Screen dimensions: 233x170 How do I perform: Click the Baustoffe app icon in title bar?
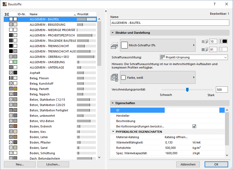coord(5,4)
